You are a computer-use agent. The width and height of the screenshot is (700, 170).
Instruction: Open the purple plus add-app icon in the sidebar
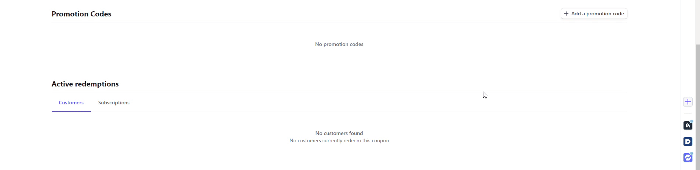(x=688, y=102)
